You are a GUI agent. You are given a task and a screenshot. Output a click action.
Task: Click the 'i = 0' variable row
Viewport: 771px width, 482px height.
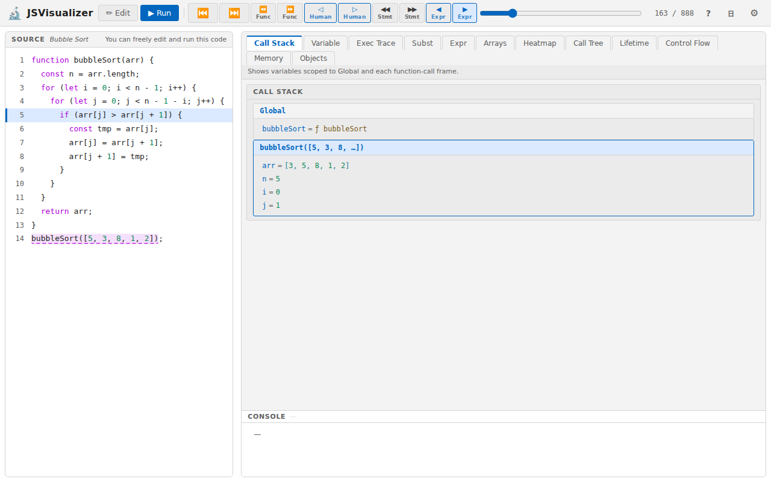[x=504, y=192]
